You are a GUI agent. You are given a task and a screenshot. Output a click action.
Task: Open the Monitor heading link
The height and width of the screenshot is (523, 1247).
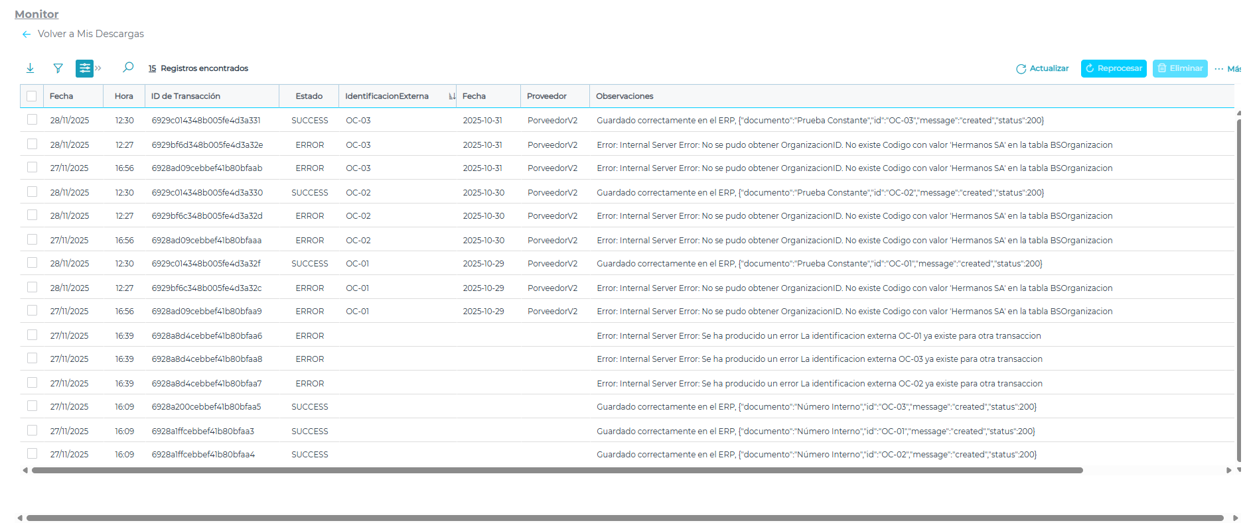[x=37, y=14]
